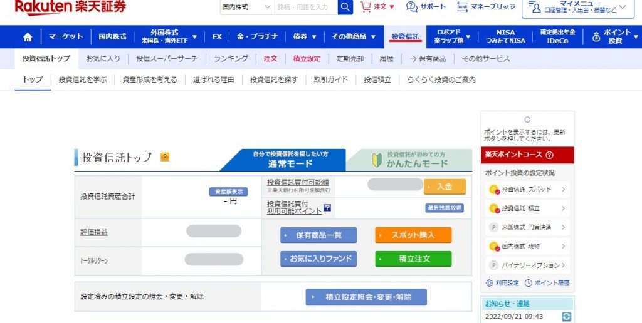Open the 履歴 sub-tab

[386, 59]
